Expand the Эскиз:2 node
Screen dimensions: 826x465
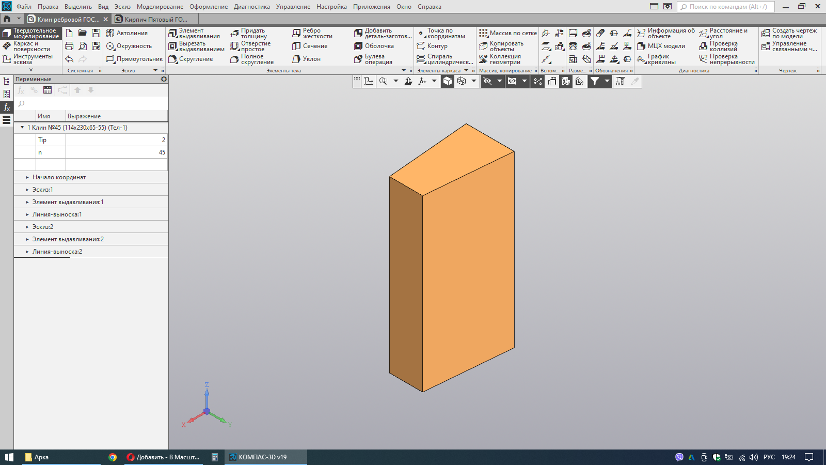tap(27, 227)
